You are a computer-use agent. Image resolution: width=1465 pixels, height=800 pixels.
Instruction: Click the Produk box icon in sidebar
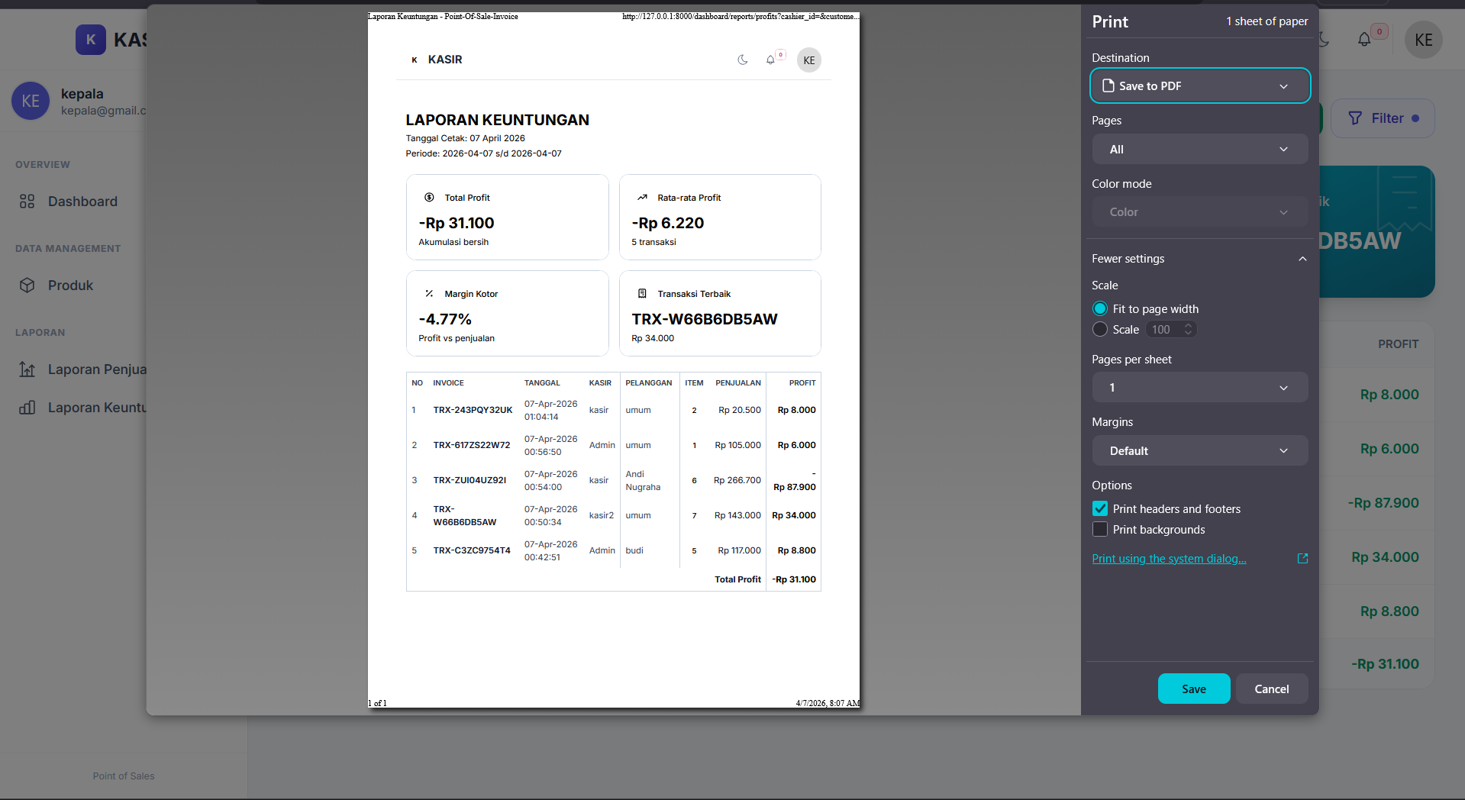pos(27,285)
